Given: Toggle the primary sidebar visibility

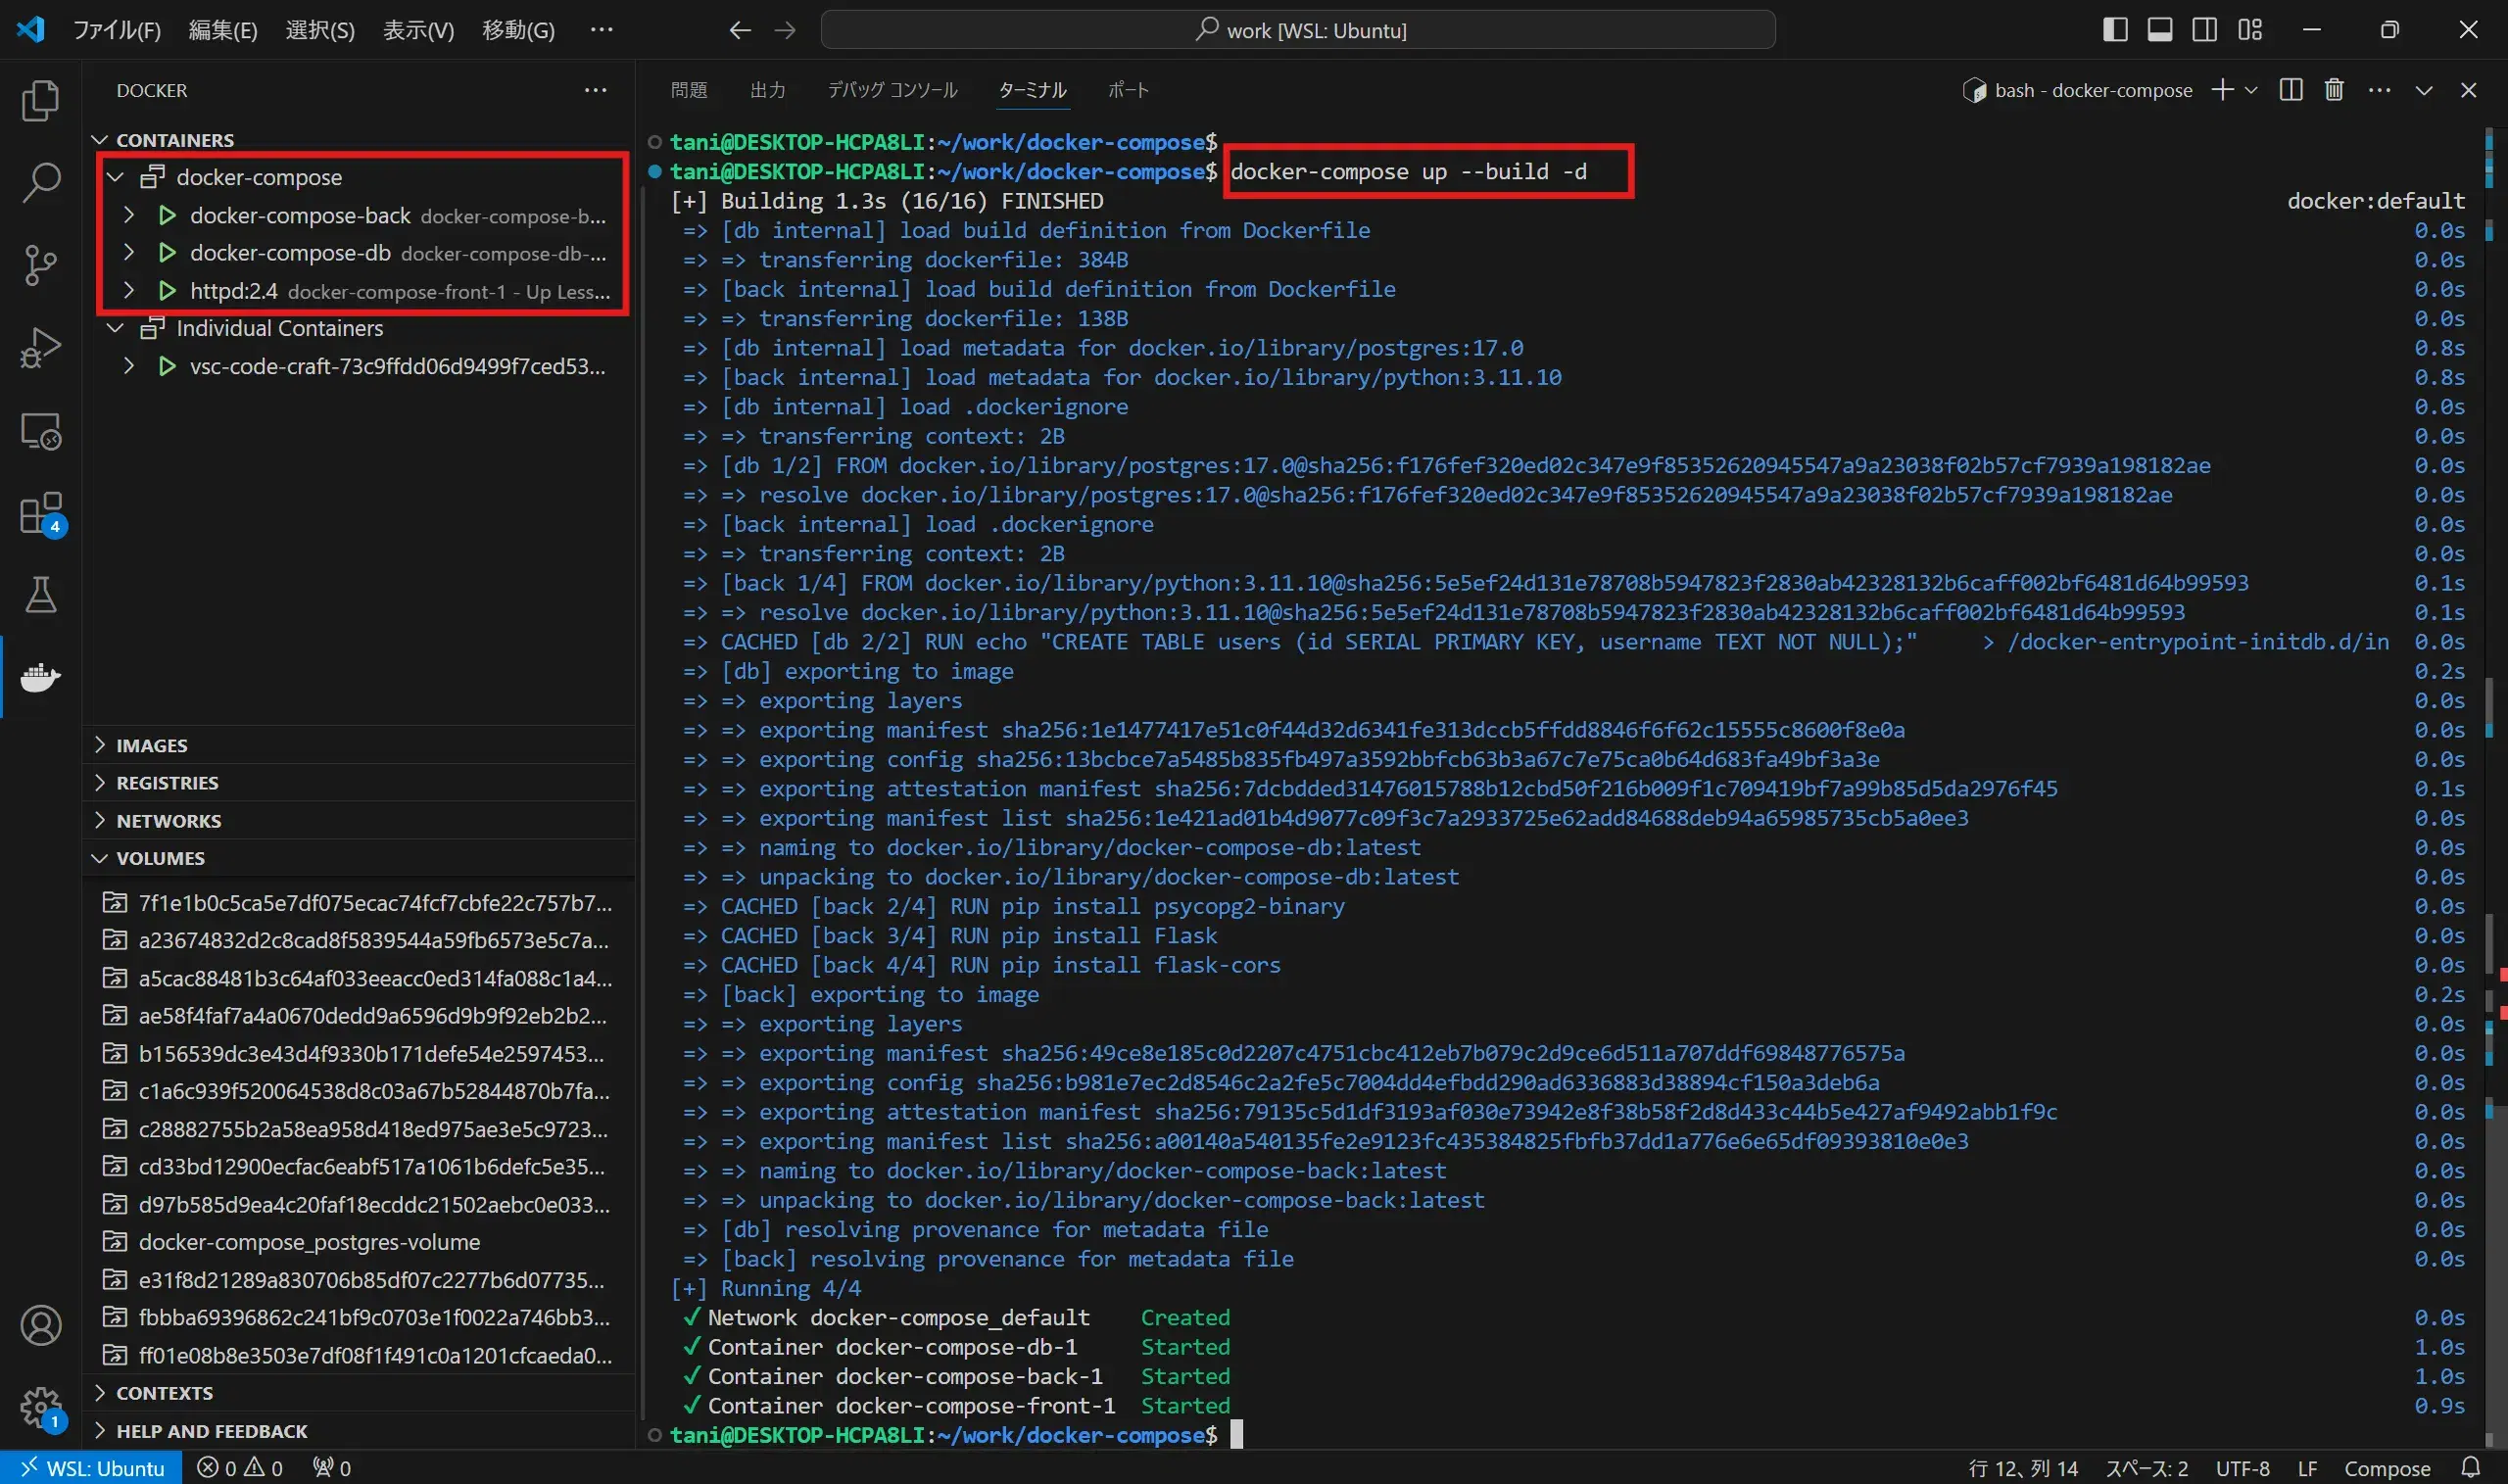Looking at the screenshot, I should (x=2115, y=29).
